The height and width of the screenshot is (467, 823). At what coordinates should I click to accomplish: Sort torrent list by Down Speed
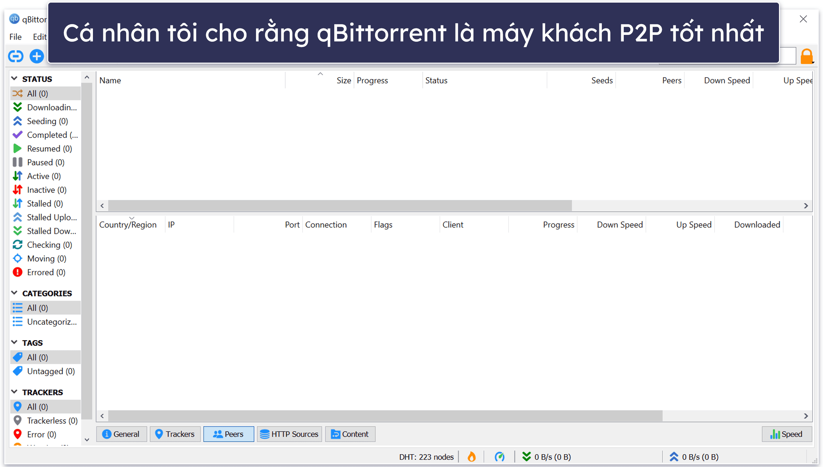(x=719, y=80)
